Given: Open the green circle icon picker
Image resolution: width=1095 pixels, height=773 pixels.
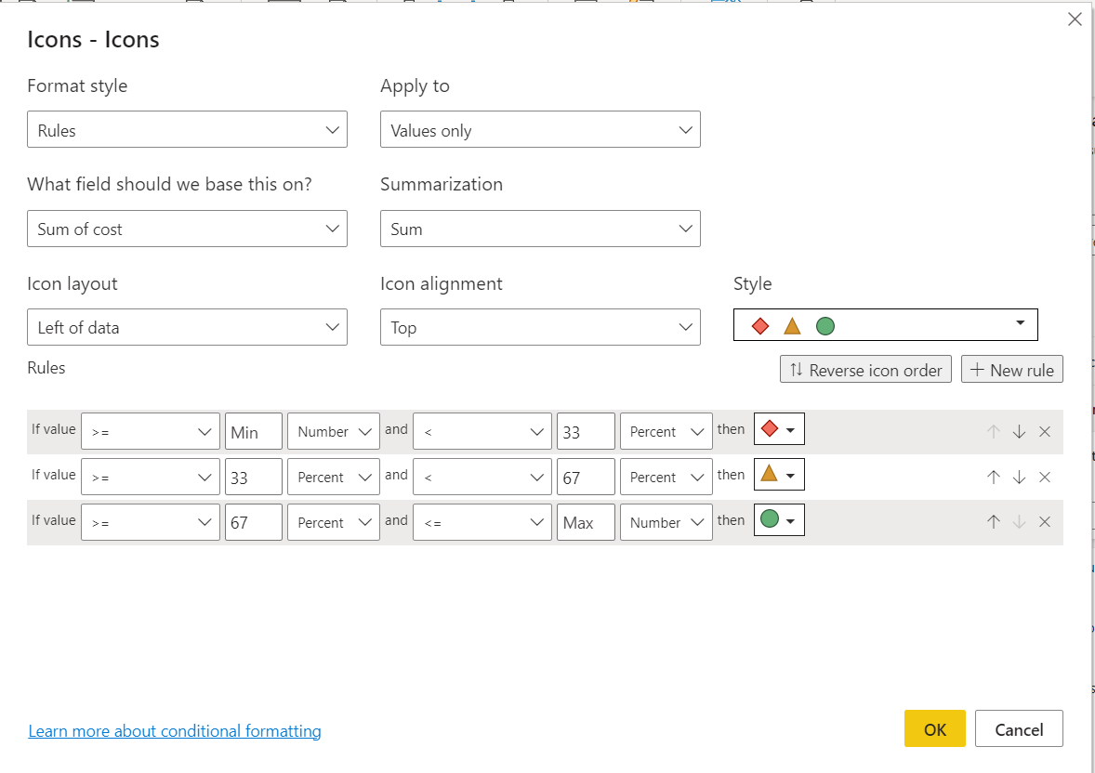Looking at the screenshot, I should pos(779,519).
